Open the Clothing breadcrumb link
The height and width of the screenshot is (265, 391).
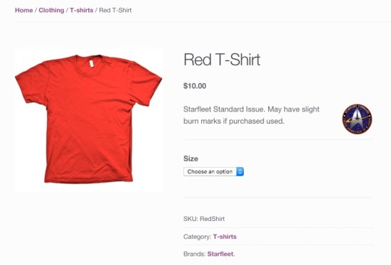coord(51,10)
